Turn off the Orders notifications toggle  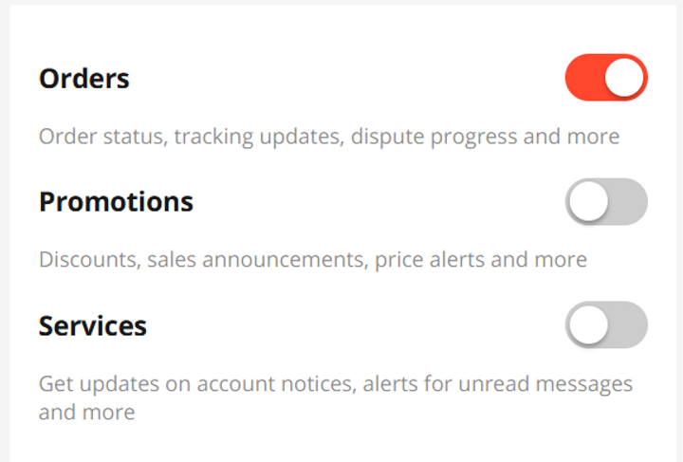pos(606,78)
